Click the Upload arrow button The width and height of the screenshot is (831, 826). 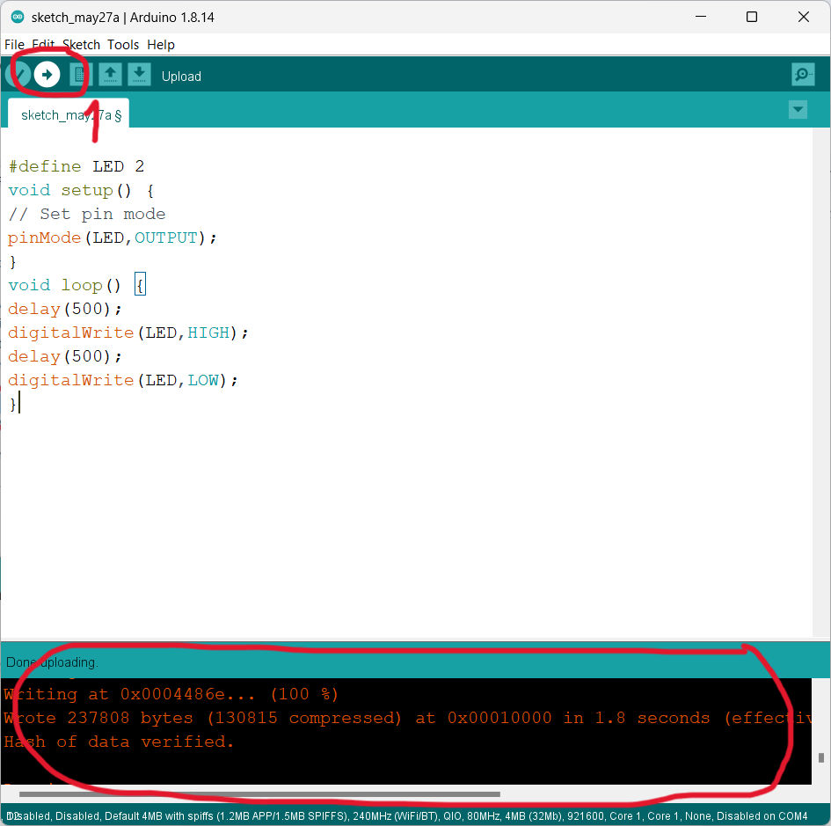47,75
